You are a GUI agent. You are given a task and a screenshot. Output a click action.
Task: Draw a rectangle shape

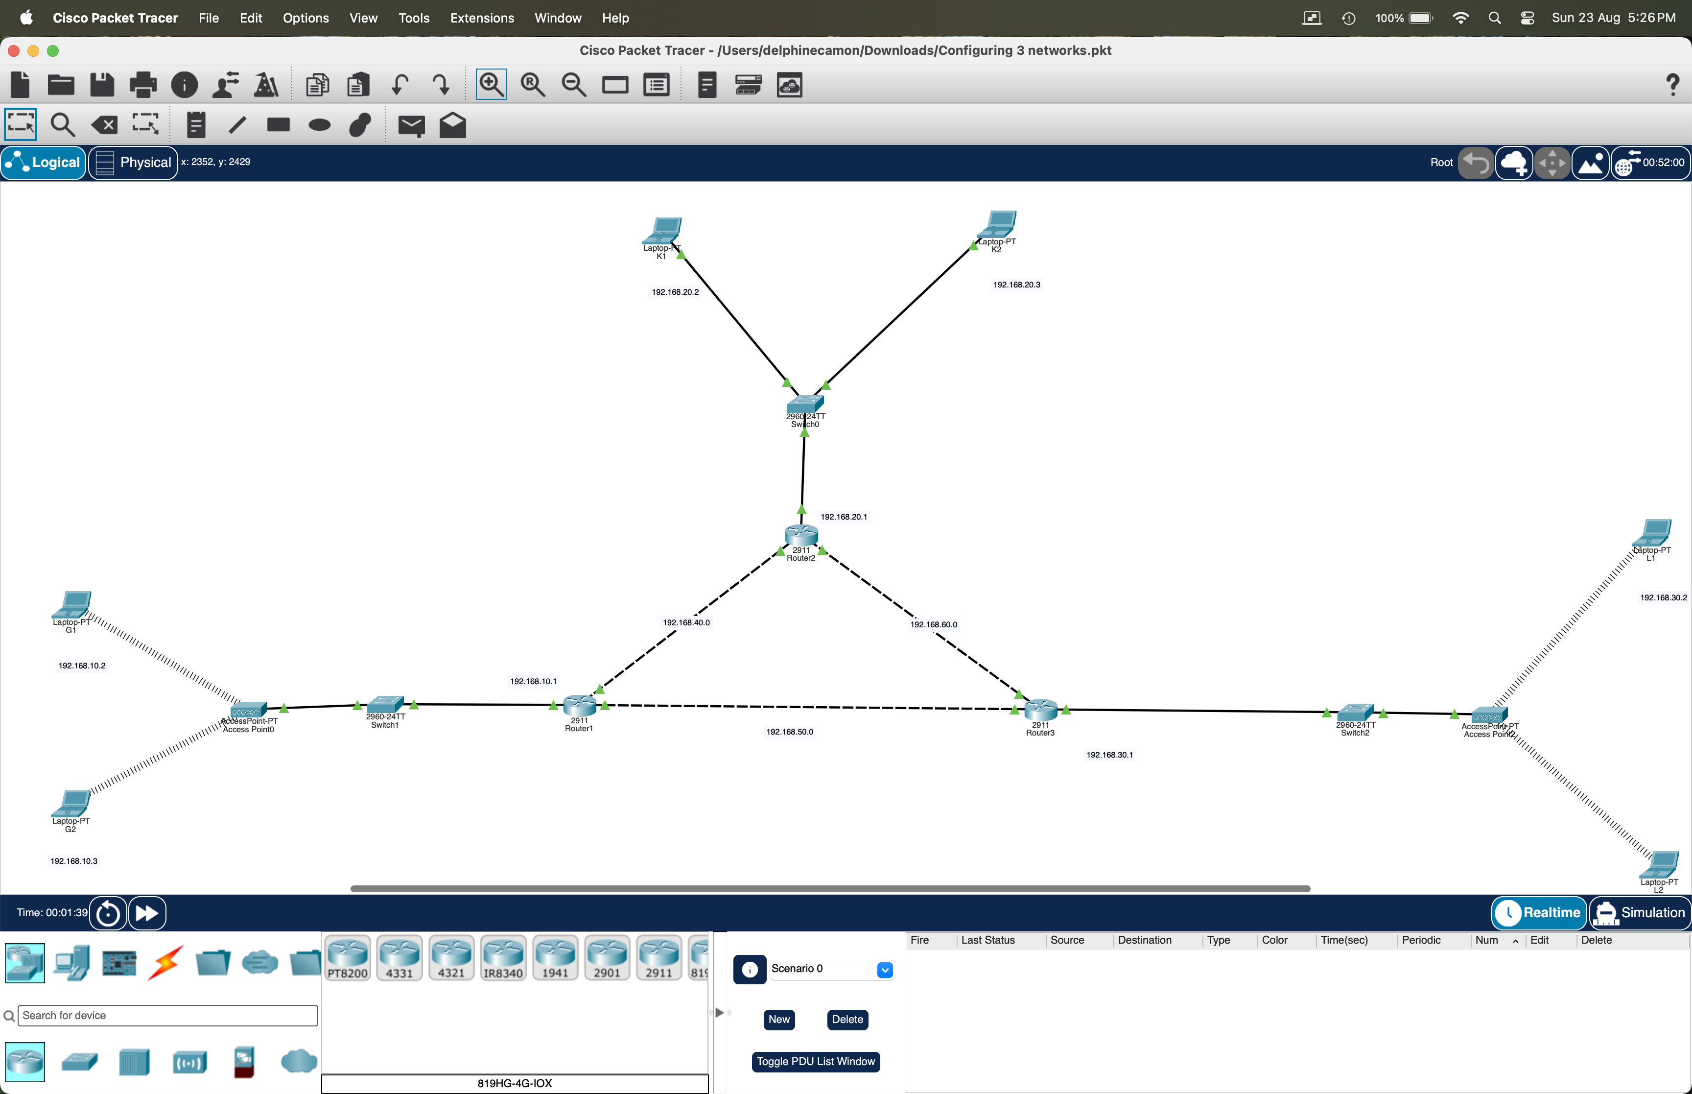click(279, 125)
